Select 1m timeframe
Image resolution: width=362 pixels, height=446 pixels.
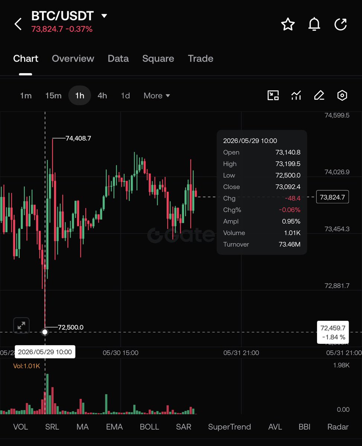tap(26, 96)
